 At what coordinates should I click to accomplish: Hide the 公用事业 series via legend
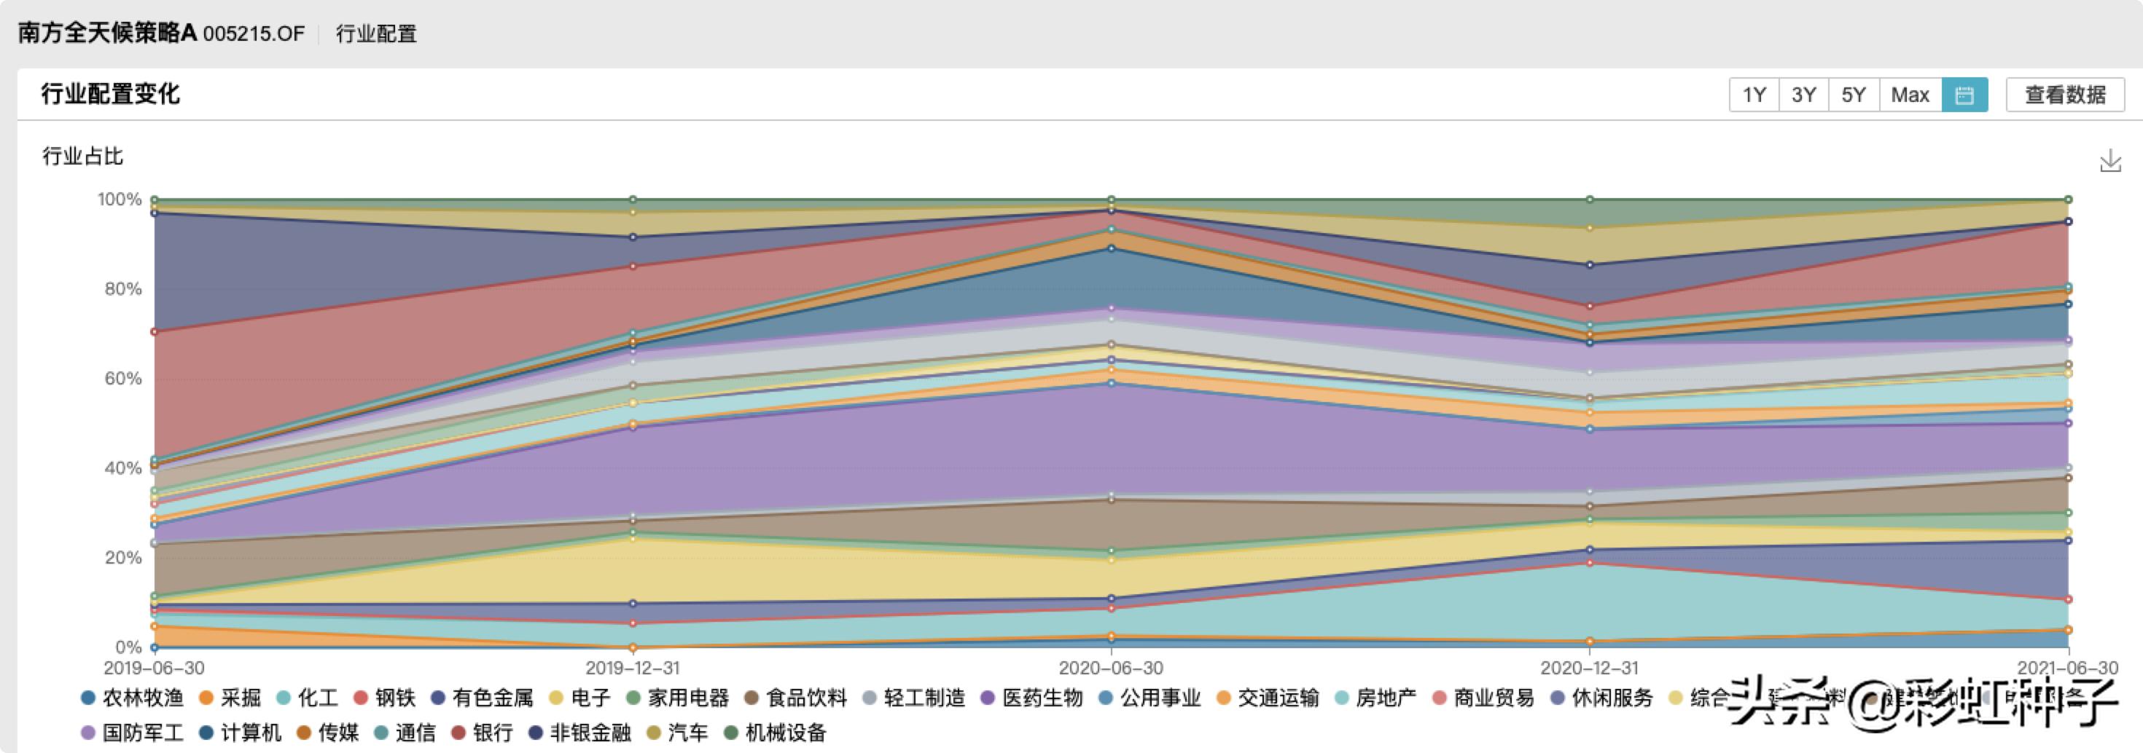(1149, 698)
